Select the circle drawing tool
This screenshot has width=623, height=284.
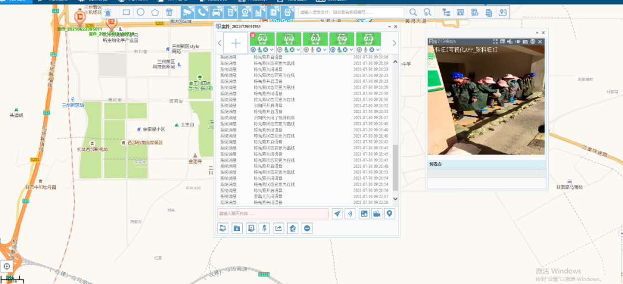(141, 12)
